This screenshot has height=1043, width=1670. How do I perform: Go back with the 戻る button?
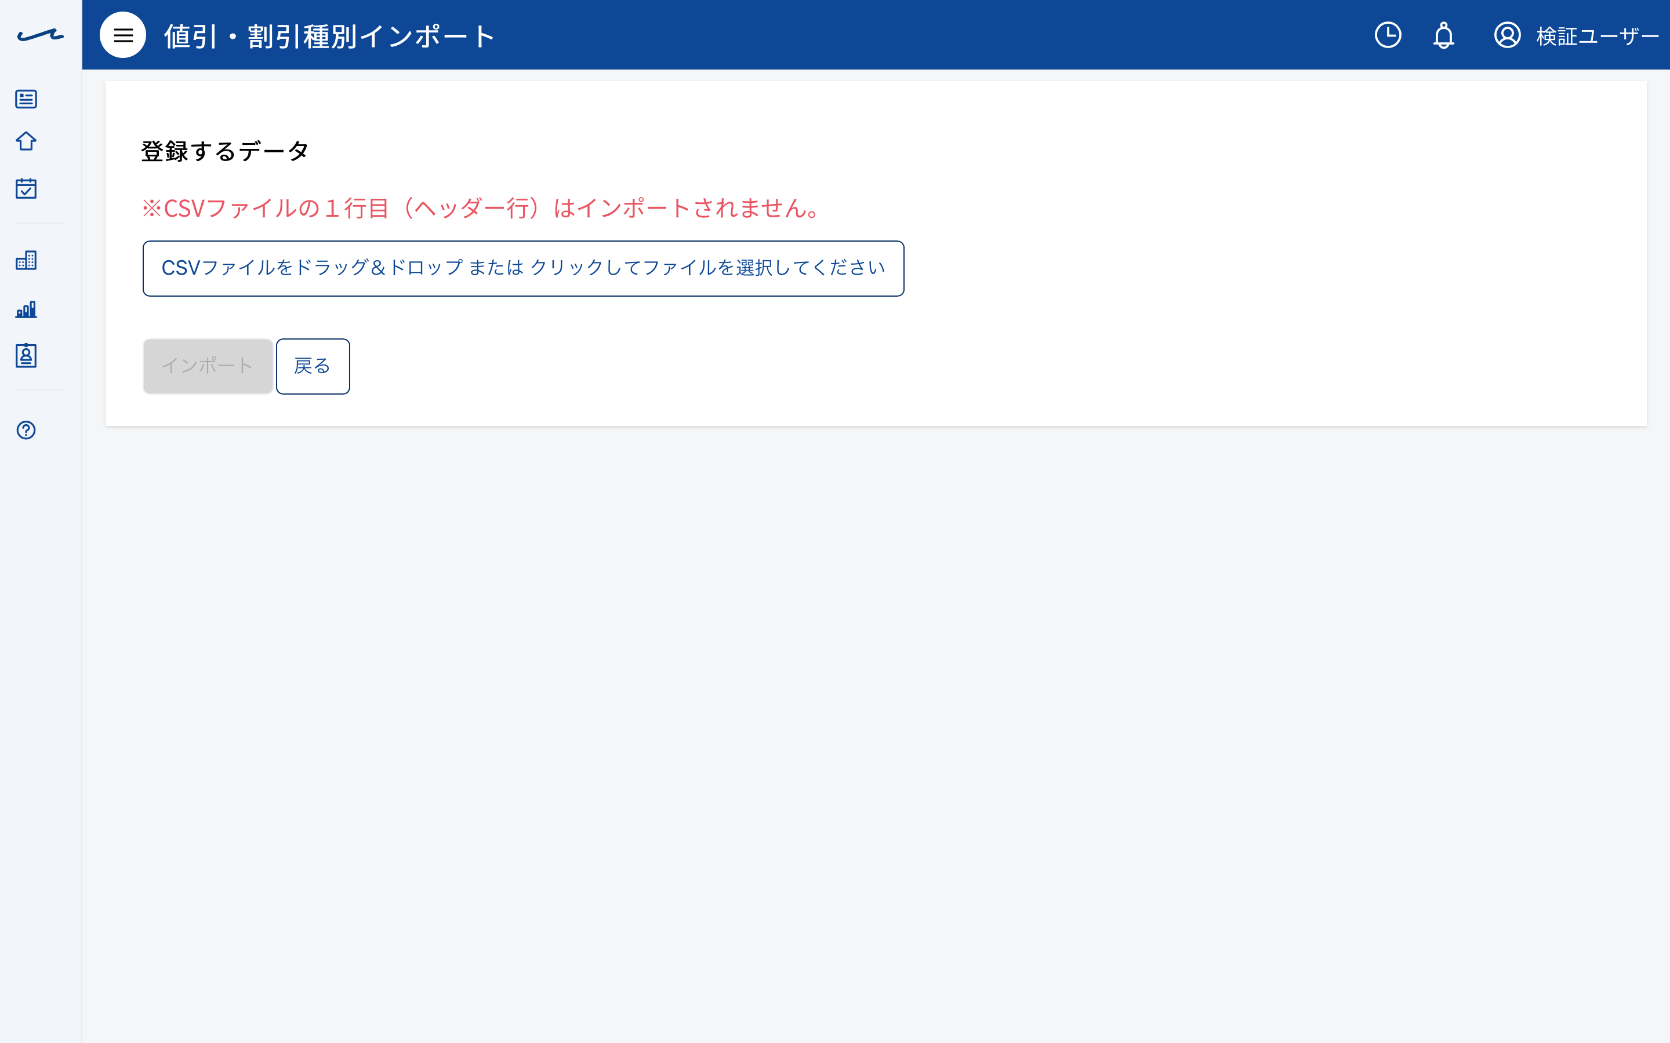coord(313,366)
